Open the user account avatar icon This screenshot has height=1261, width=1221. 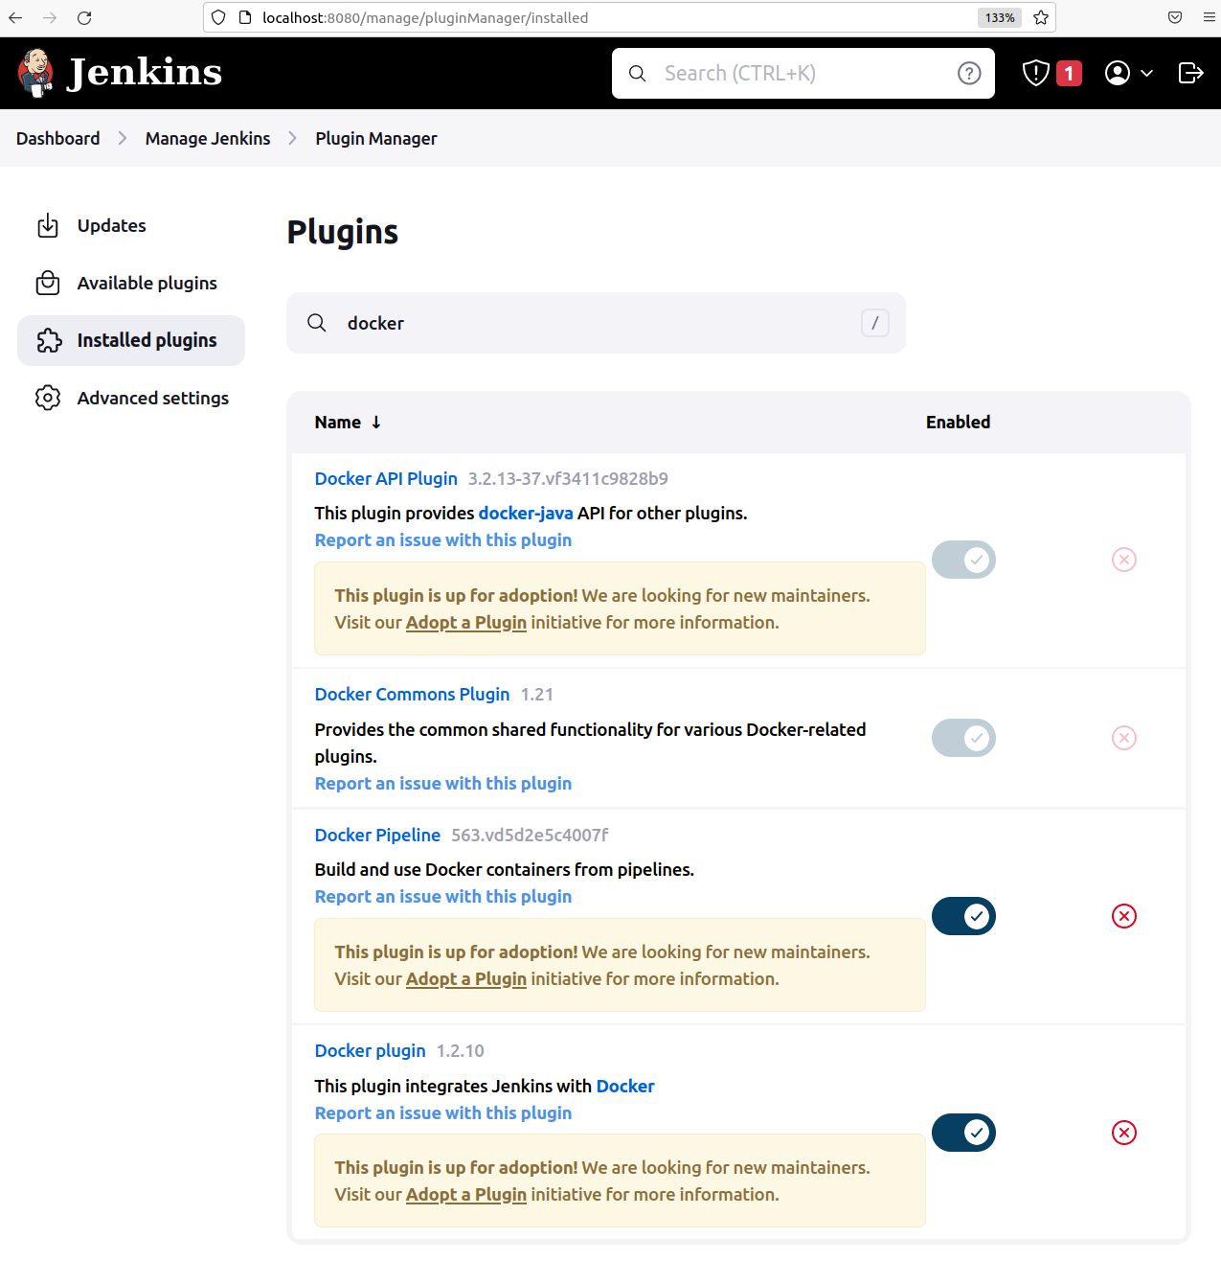pyautogui.click(x=1118, y=73)
